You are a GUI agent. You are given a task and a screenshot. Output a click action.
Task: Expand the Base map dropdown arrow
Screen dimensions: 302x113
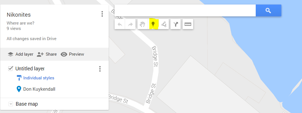coord(11,104)
